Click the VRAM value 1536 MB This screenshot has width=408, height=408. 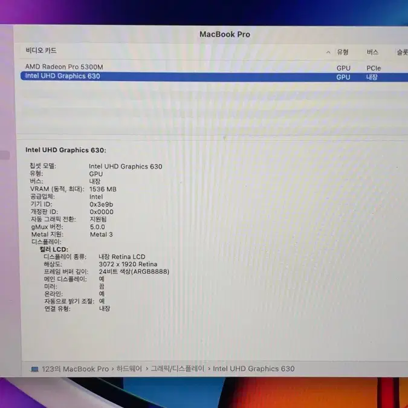click(103, 189)
